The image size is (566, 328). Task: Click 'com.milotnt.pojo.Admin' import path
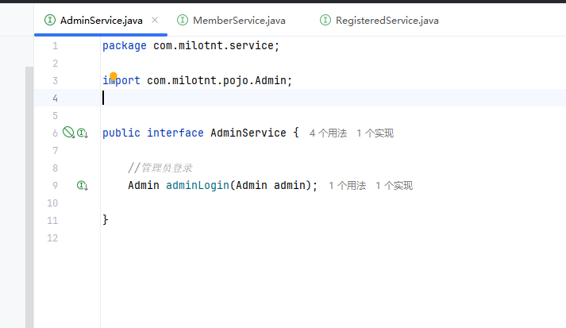pyautogui.click(x=217, y=80)
